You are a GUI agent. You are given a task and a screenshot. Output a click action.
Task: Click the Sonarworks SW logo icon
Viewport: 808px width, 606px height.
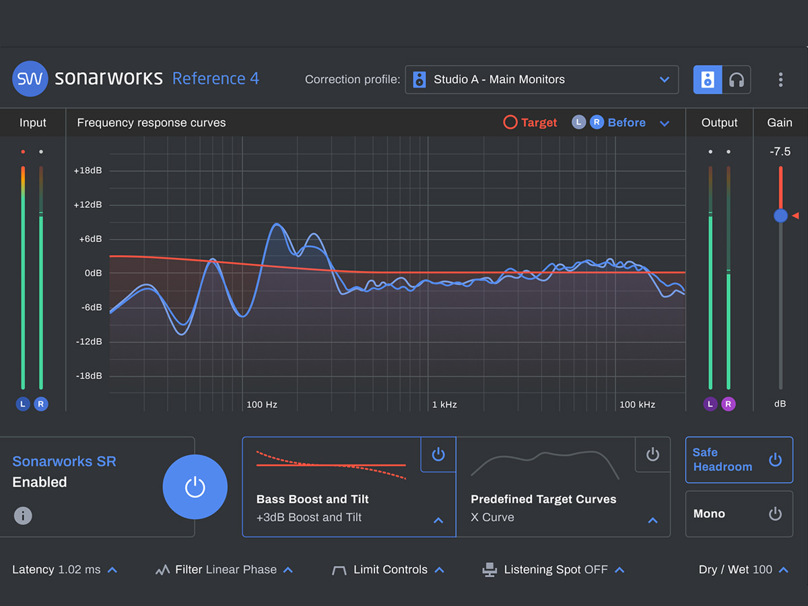pyautogui.click(x=30, y=79)
